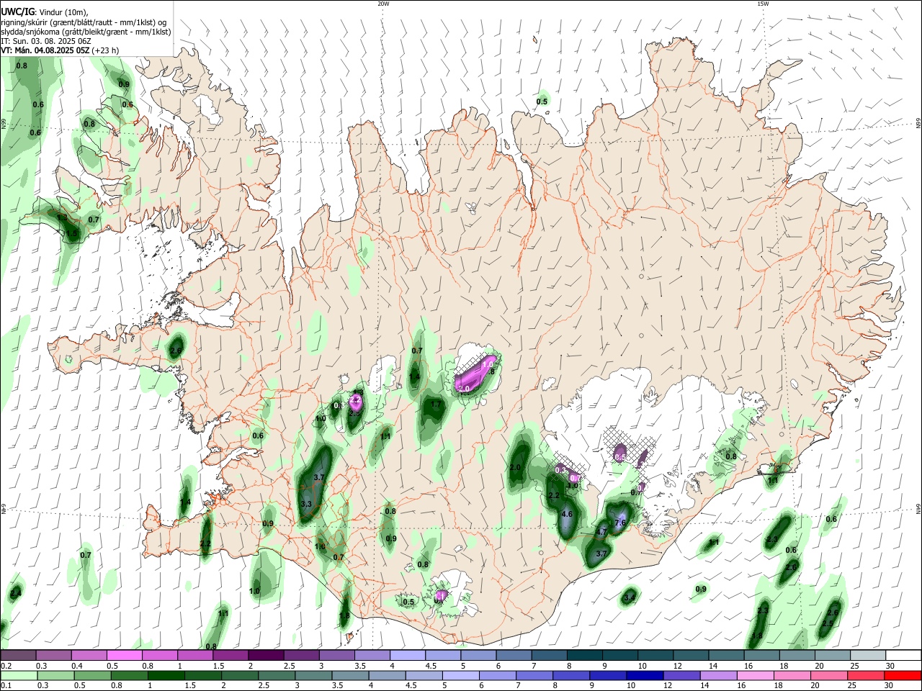The height and width of the screenshot is (691, 922).
Task: Click the 'slydda/snjókoma (grátt/bleikt/grænt' description line
Action: [x=86, y=32]
